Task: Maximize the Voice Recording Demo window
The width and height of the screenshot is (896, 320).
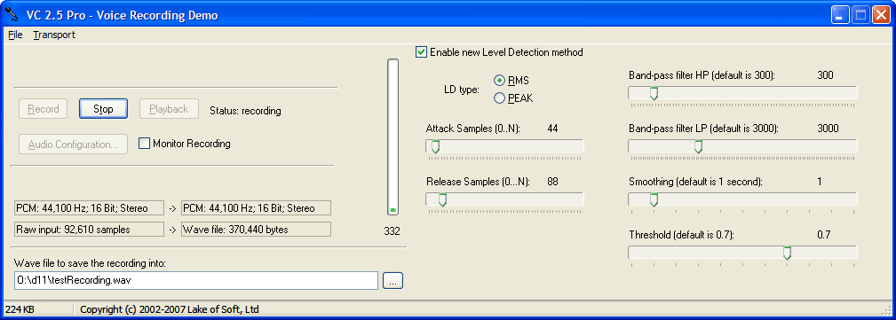Action: [860, 15]
